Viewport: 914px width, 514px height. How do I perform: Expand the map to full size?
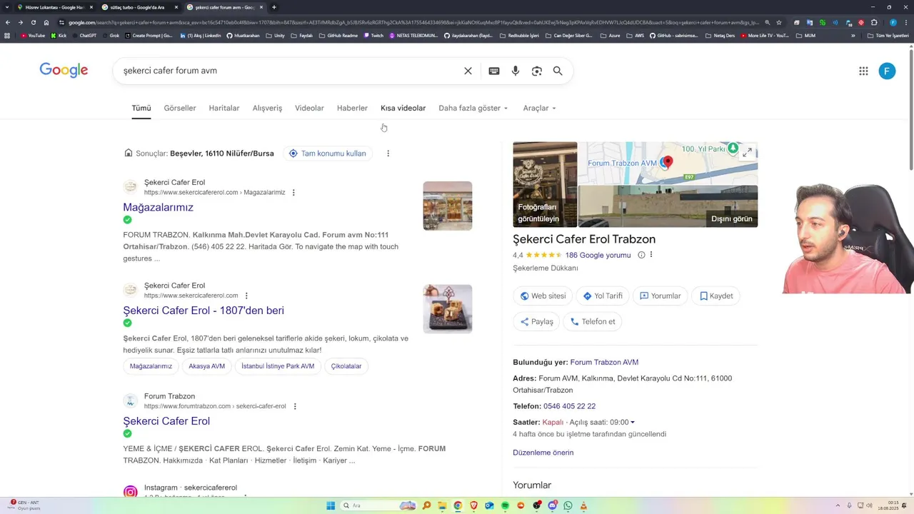[747, 152]
